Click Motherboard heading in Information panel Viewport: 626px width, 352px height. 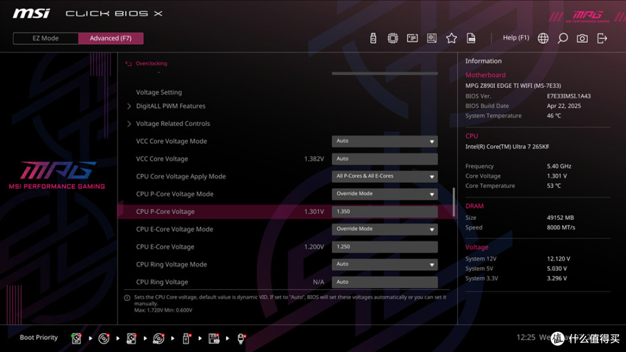point(485,75)
